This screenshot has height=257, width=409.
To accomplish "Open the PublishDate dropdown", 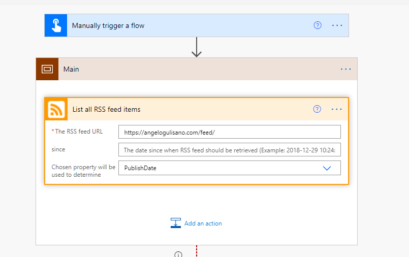I will point(230,168).
